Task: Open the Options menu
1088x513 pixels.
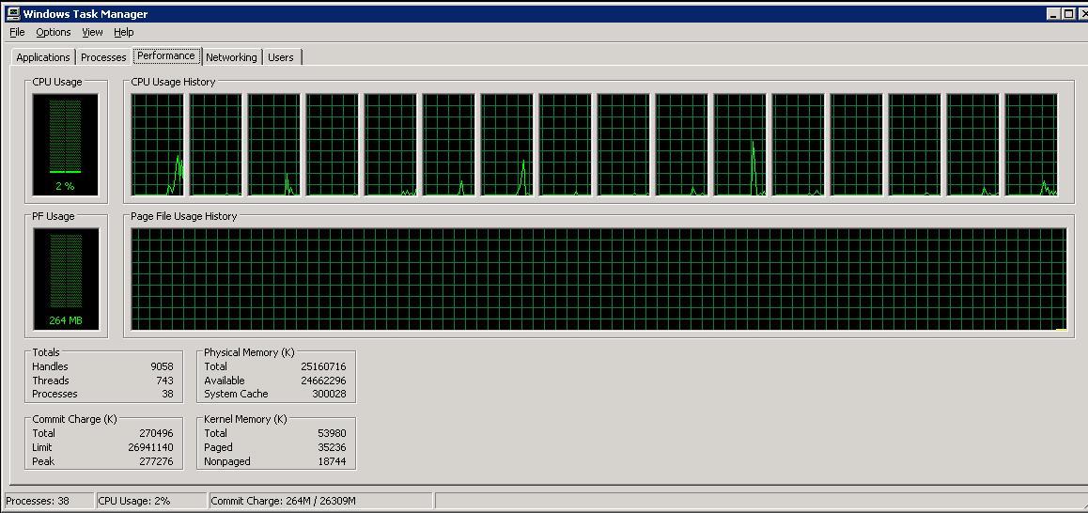Action: 54,32
